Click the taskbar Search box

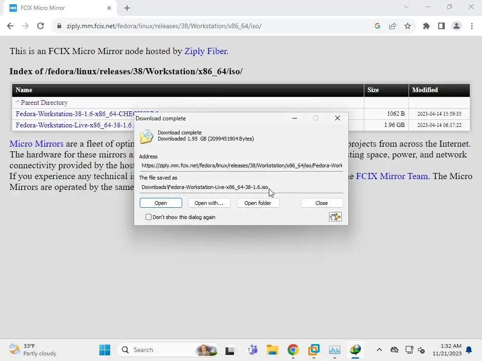pos(168,350)
